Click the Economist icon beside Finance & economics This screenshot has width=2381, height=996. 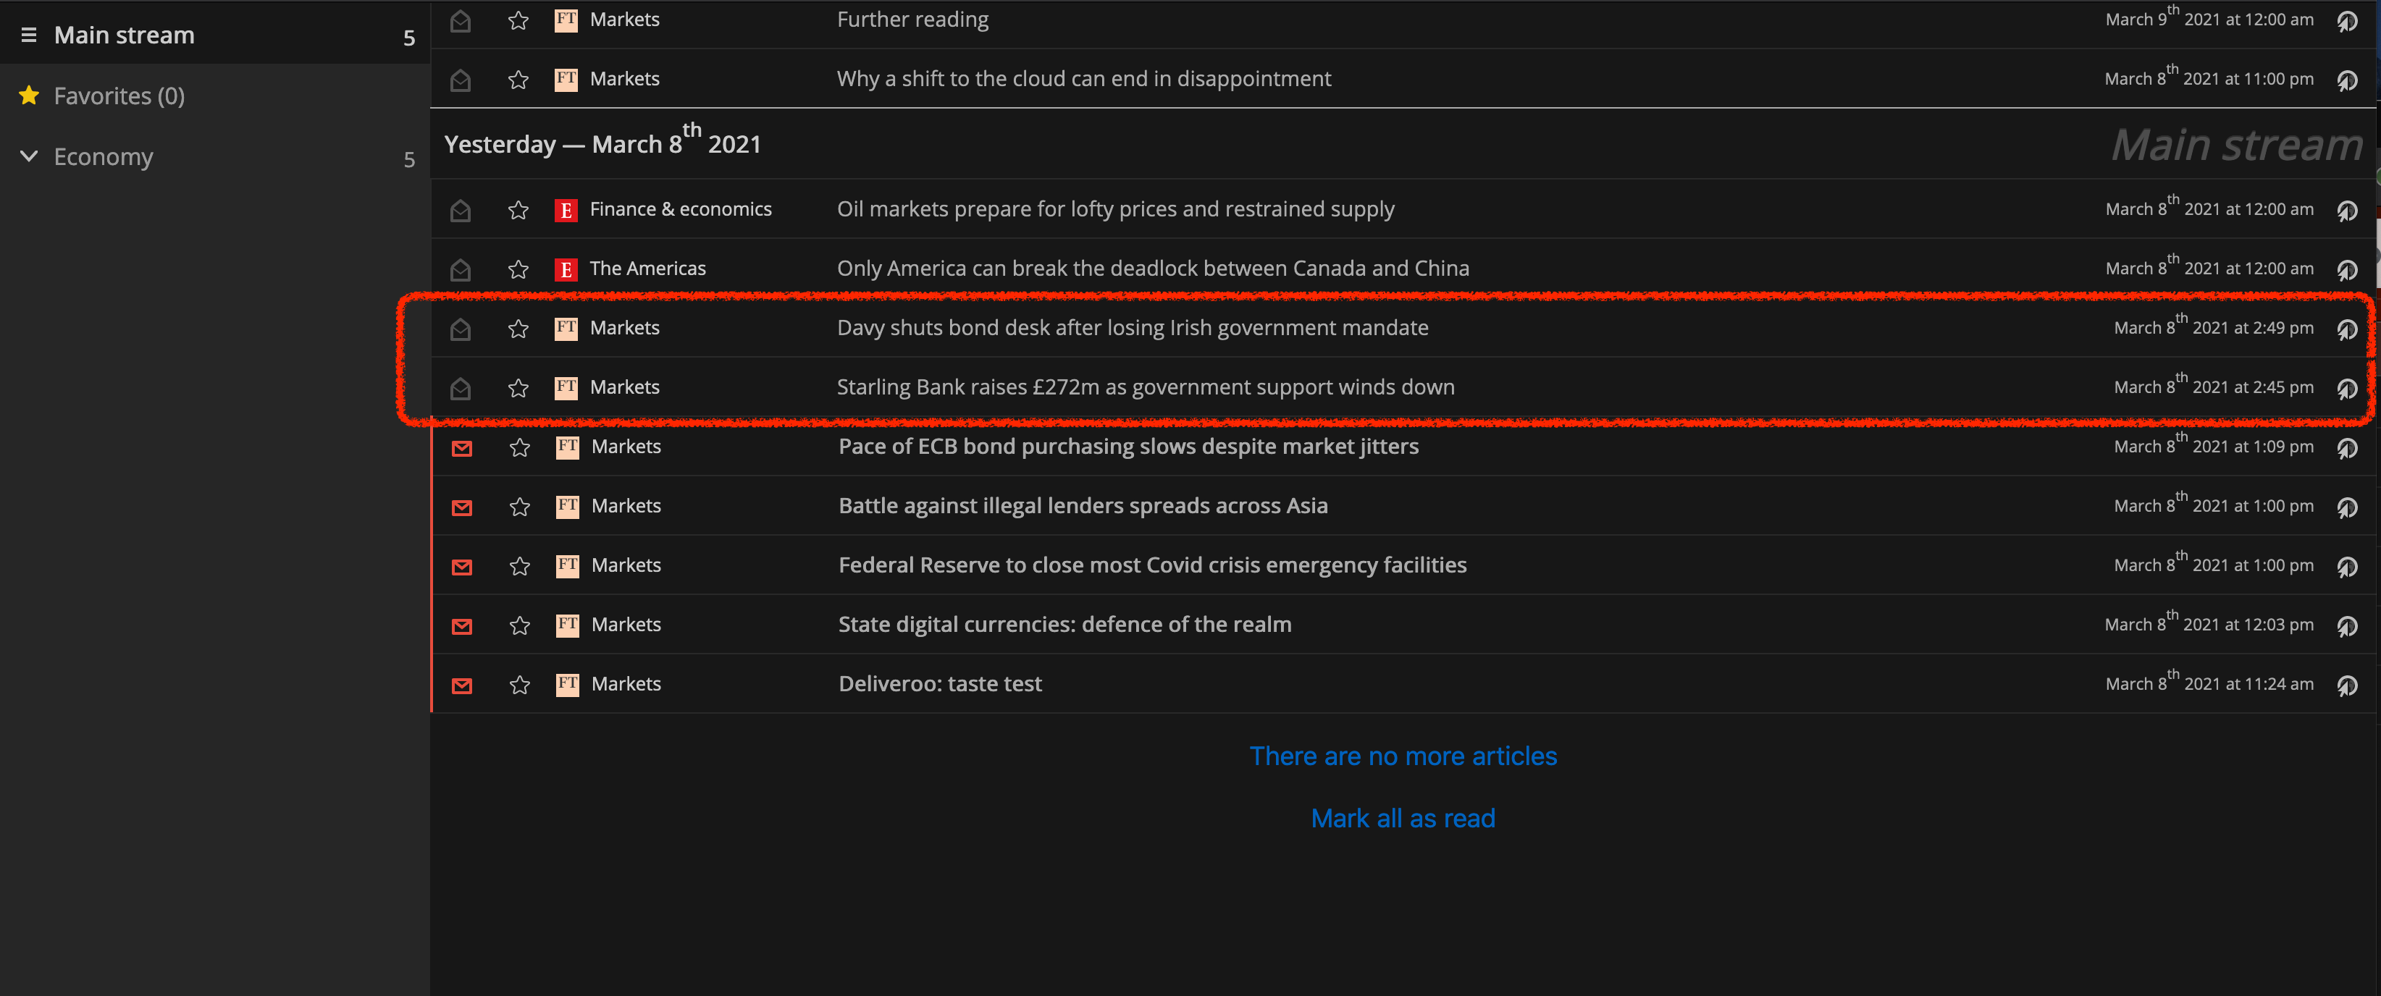click(x=566, y=210)
